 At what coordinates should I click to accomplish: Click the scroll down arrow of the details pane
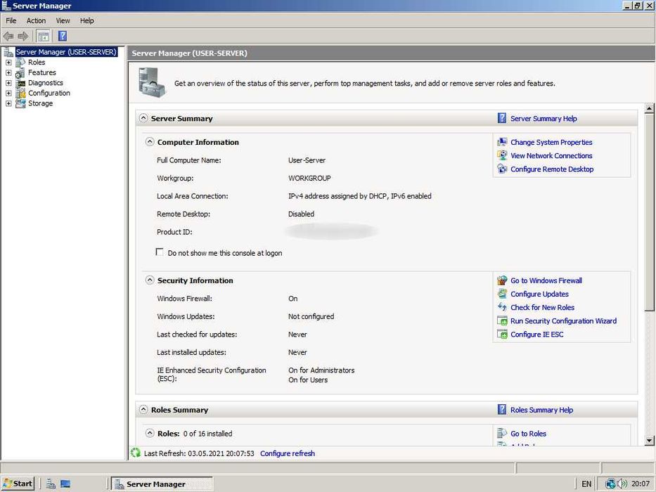pyautogui.click(x=649, y=440)
